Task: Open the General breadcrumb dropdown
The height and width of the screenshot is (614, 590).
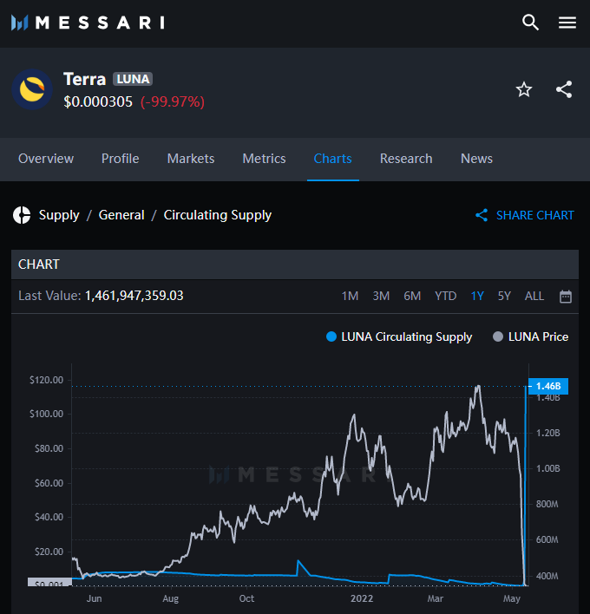Action: (121, 215)
